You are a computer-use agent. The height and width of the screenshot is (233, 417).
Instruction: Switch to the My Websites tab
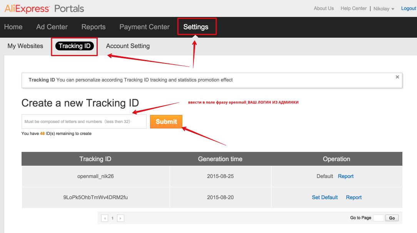point(25,46)
